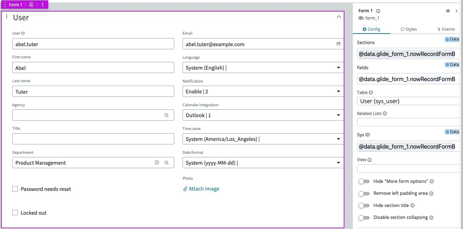Enable the Hide "More form options" toggle
This screenshot has width=463, height=229.
[364, 181]
